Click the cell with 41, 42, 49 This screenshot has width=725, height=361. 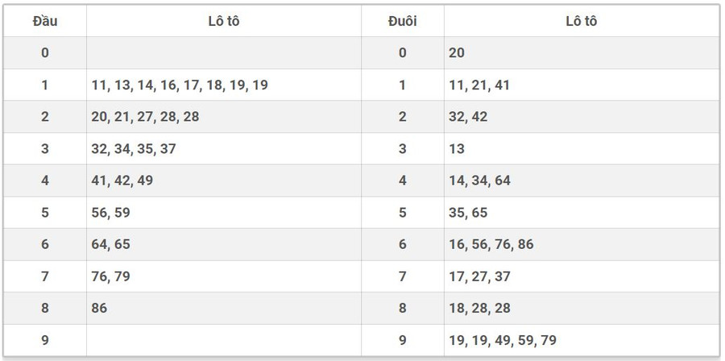coord(122,180)
